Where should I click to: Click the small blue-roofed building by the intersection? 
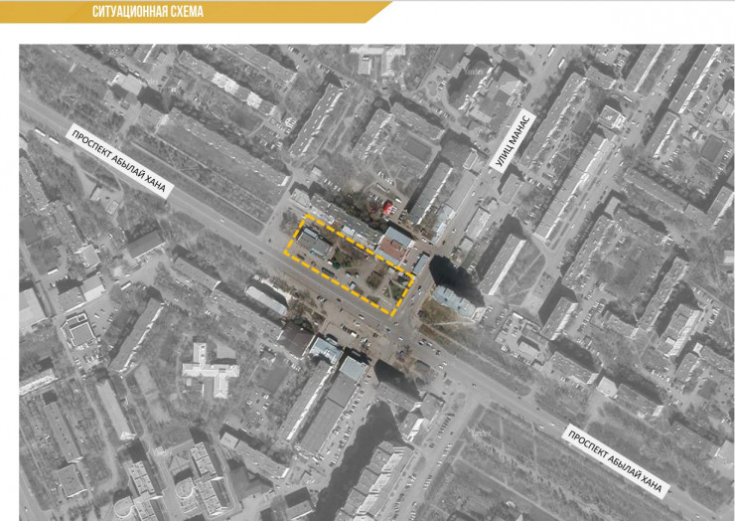tap(420, 263)
